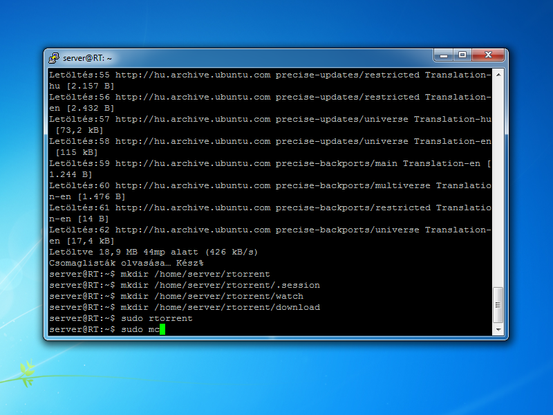Click the Letöltés:62 archive URL
This screenshot has height=415, width=553.
tap(192, 230)
